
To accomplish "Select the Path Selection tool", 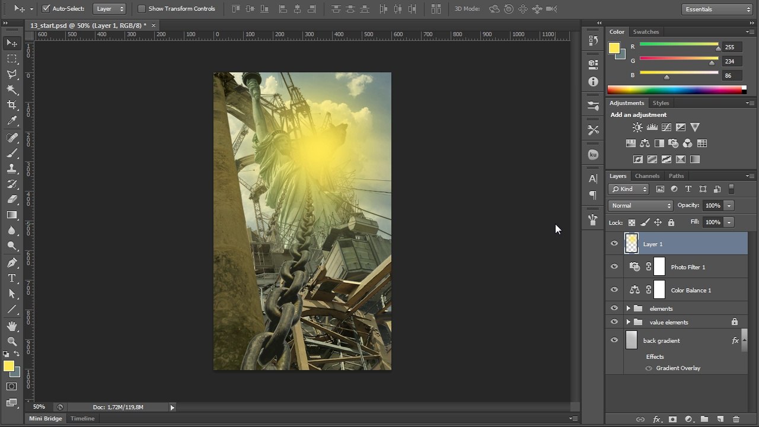I will pos(12,294).
